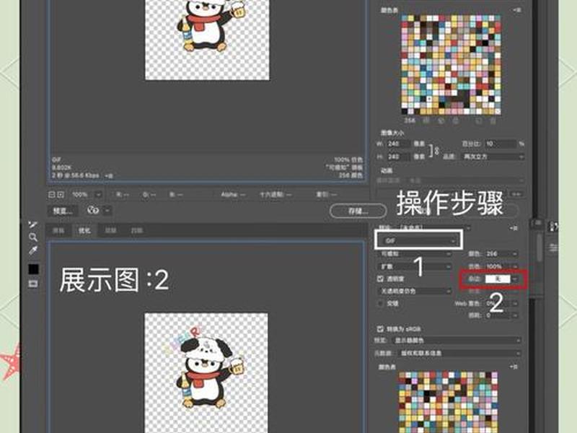Select the Slice Select tool in the lower dialog
577x433 pixels.
[32, 224]
